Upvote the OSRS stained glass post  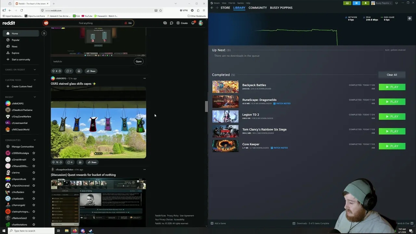[53, 162]
